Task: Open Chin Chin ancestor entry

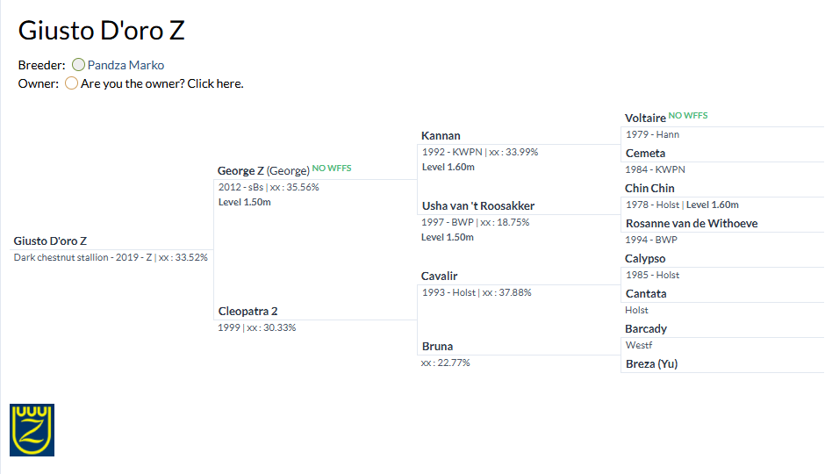Action: click(649, 188)
